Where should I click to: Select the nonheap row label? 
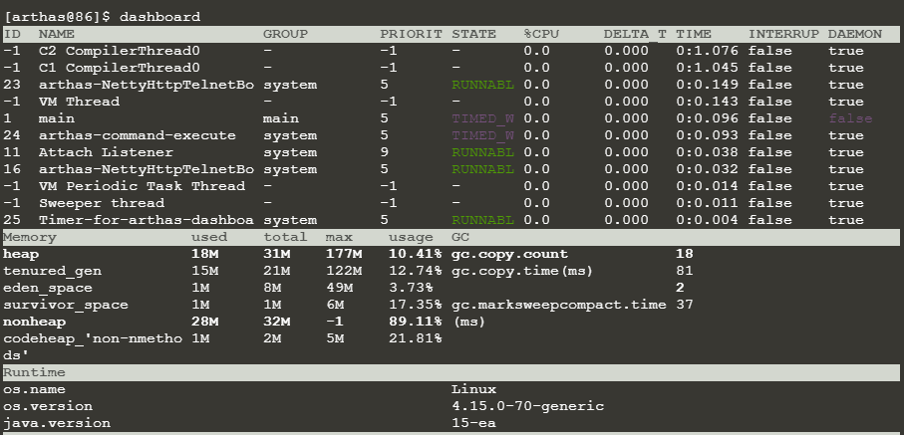pos(35,322)
